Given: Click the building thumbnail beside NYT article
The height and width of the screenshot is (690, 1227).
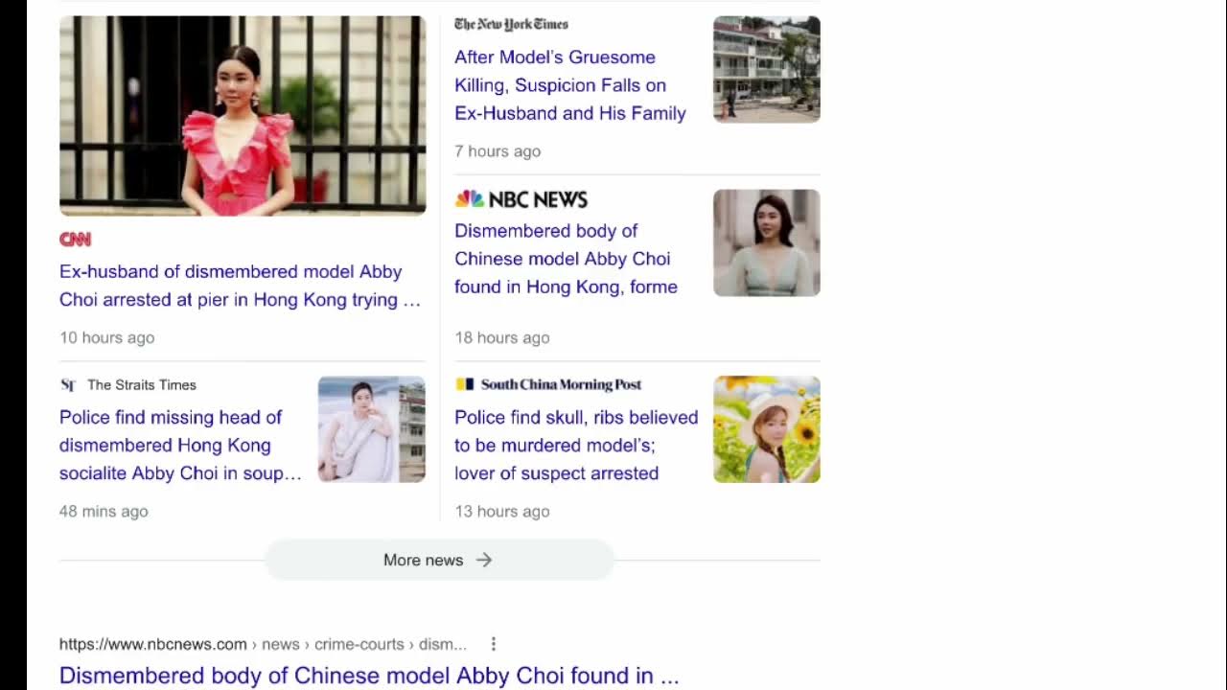Looking at the screenshot, I should click(767, 69).
